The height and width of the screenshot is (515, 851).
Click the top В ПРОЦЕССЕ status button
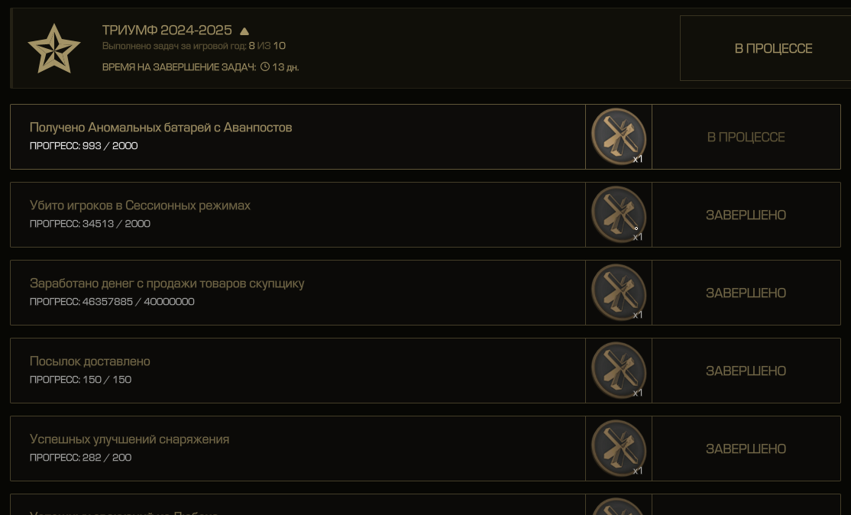pos(765,48)
